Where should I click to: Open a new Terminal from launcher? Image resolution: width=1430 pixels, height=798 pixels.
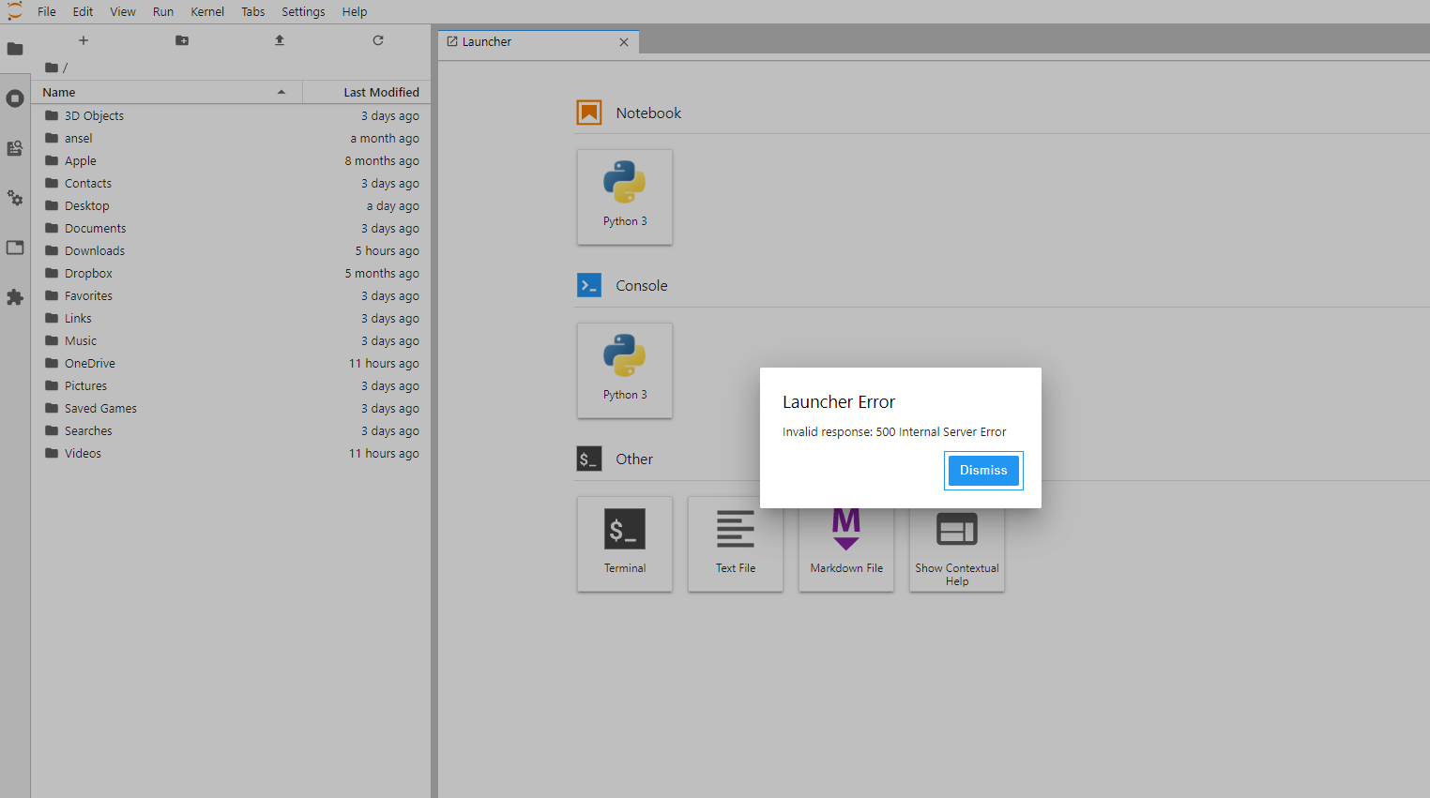[x=625, y=544]
